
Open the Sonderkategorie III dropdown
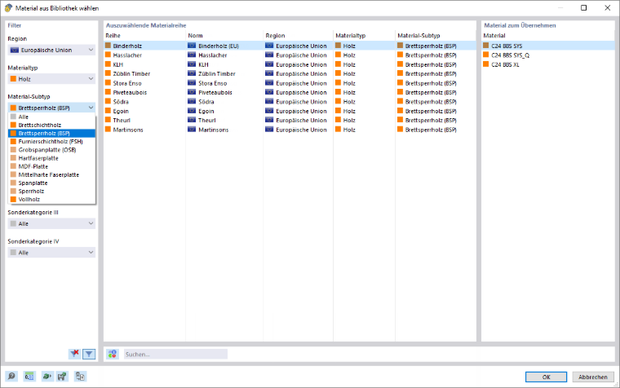(x=51, y=223)
